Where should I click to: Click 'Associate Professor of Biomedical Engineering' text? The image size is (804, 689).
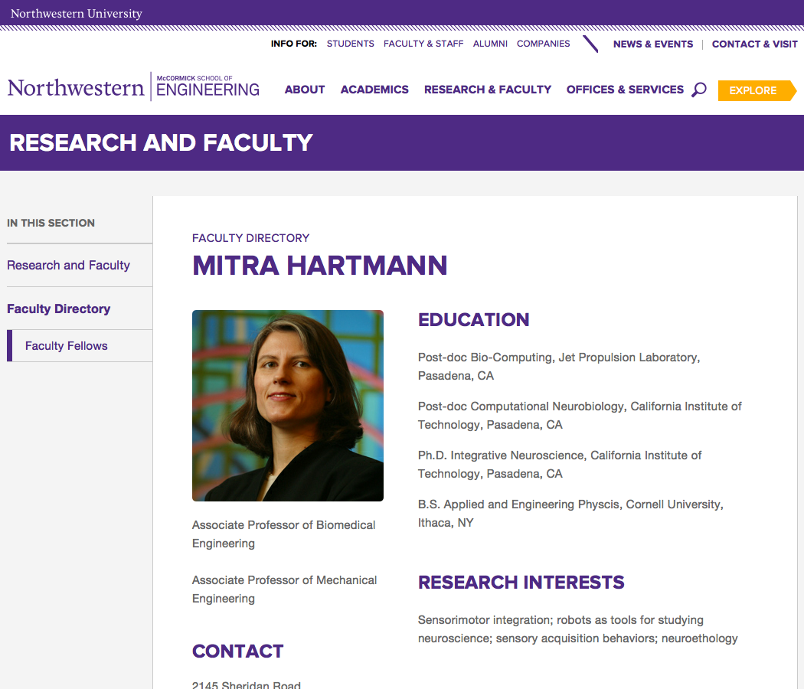tap(283, 534)
